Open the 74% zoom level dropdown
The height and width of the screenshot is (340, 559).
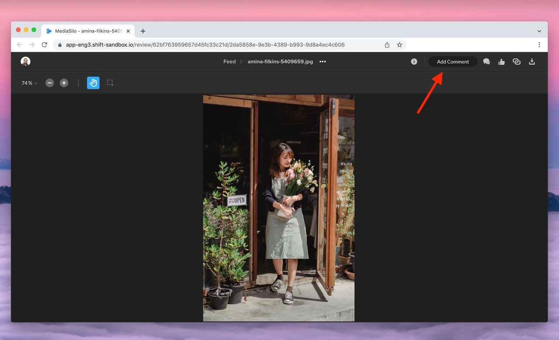tap(29, 83)
